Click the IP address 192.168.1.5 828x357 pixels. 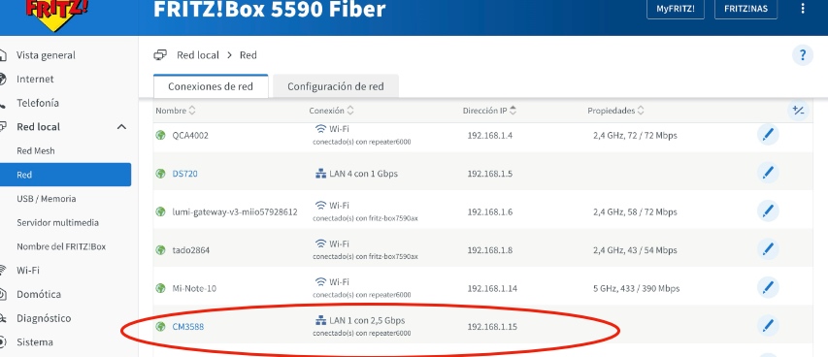(489, 174)
